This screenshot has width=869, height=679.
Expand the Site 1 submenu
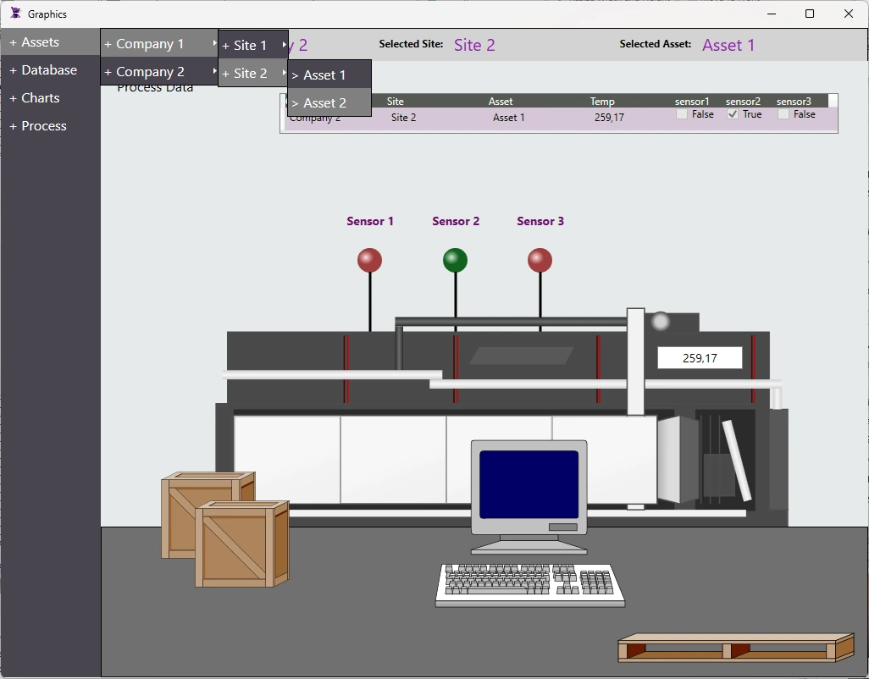pos(253,46)
